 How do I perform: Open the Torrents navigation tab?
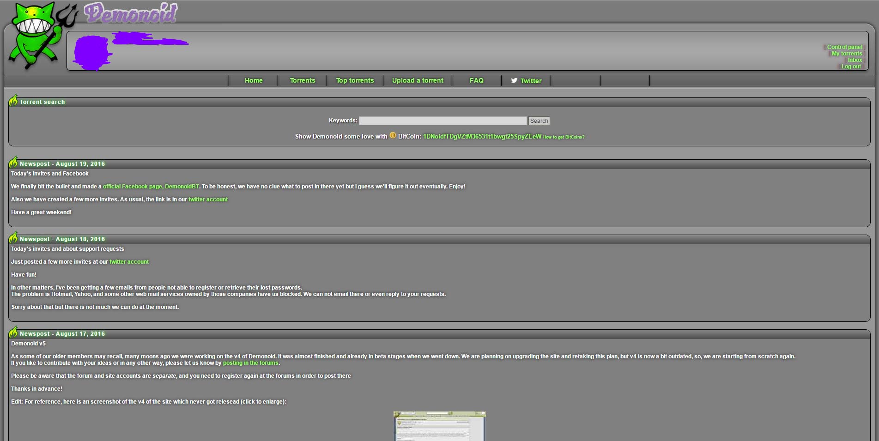(x=303, y=80)
